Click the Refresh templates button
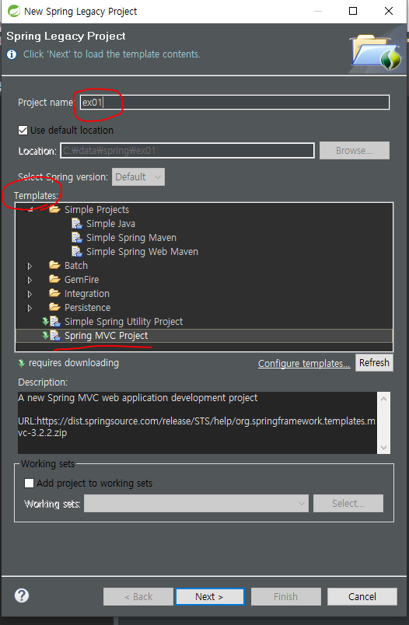This screenshot has width=409, height=625. pos(374,363)
